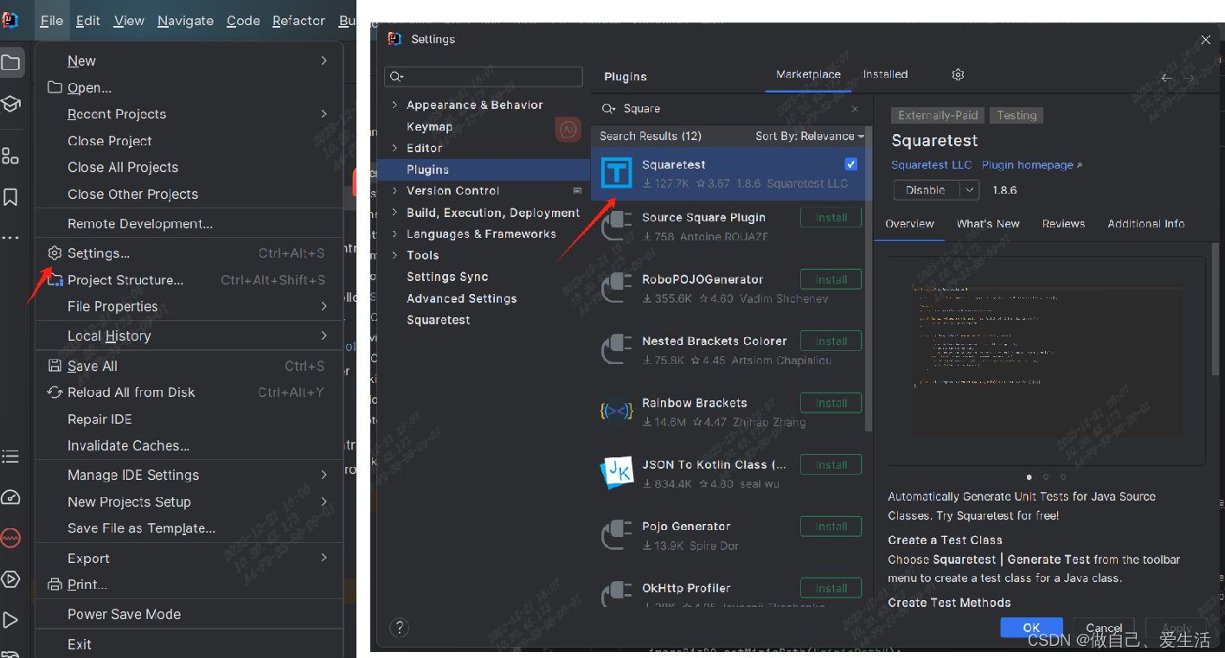The height and width of the screenshot is (658, 1225).
Task: Open the Structure tool window icon
Action: 10,156
